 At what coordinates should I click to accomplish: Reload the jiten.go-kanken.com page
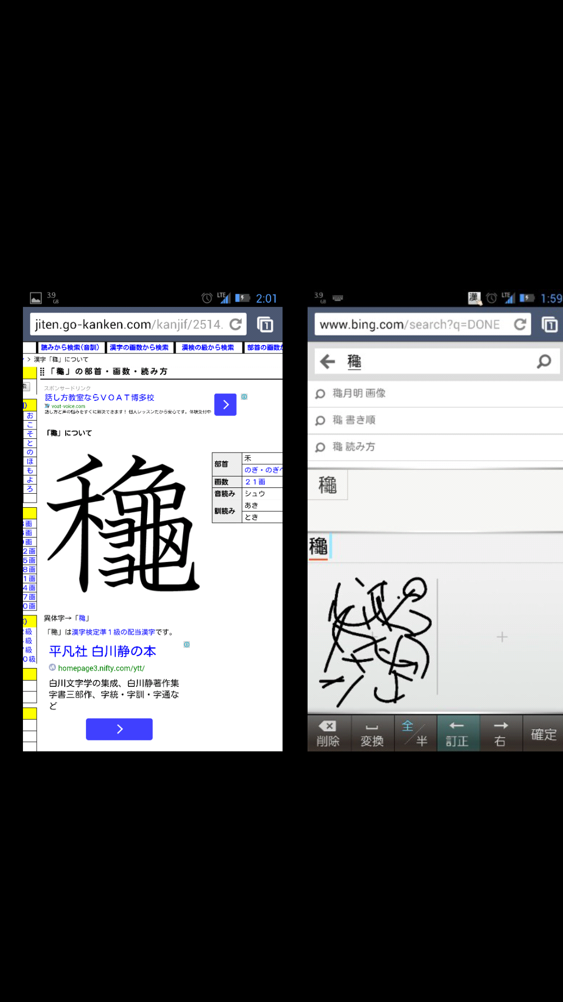[236, 325]
